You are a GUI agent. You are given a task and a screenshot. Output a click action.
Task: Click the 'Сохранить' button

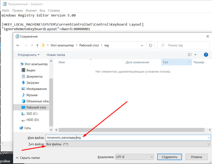point(169,157)
